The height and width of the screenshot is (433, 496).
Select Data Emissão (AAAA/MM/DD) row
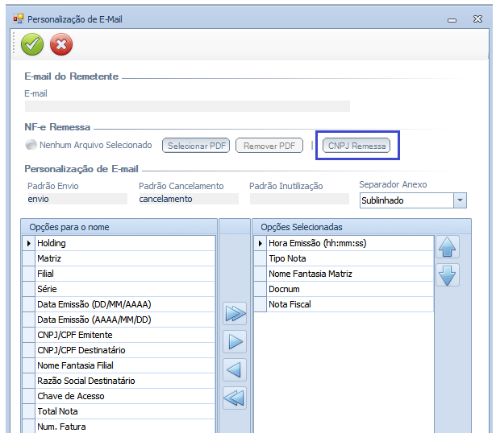(125, 320)
